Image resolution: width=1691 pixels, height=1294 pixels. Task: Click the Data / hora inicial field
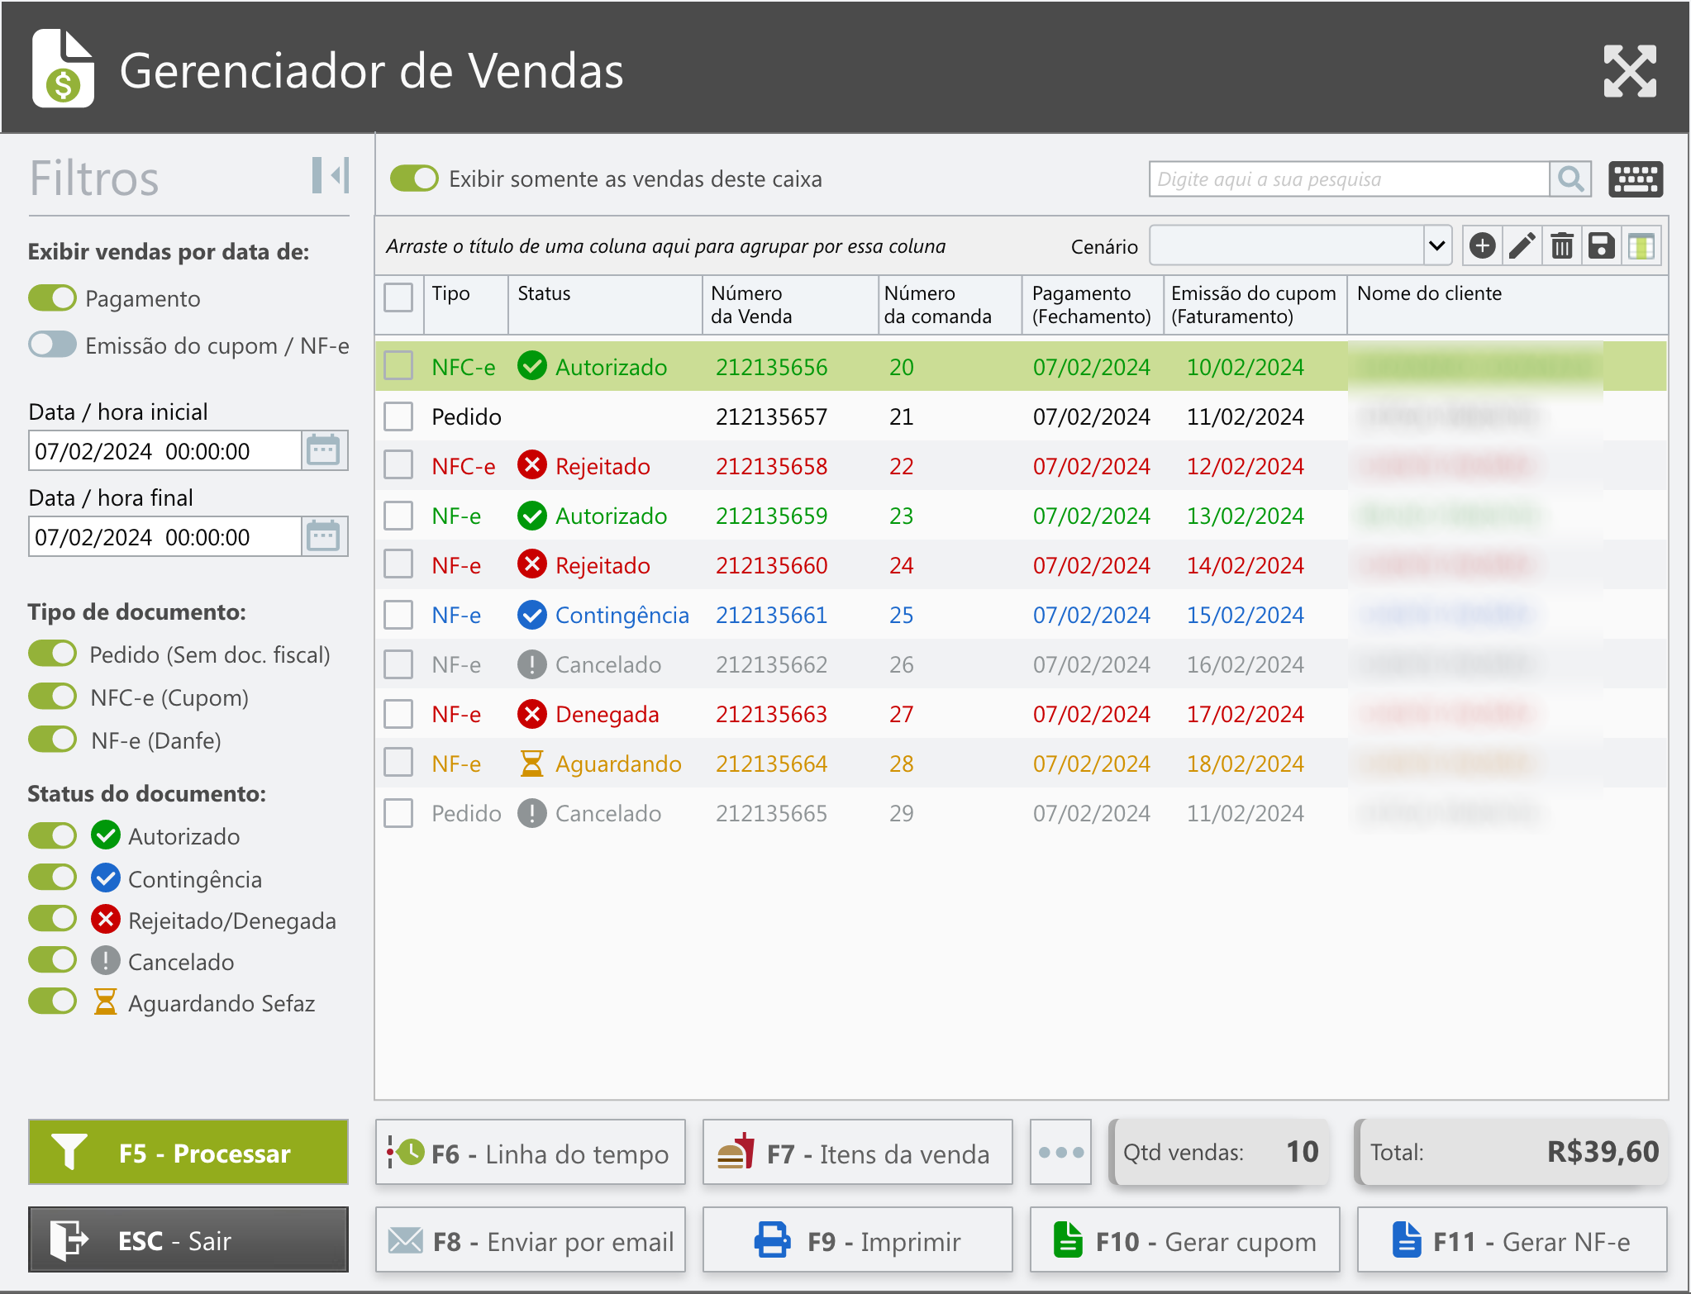[x=165, y=451]
